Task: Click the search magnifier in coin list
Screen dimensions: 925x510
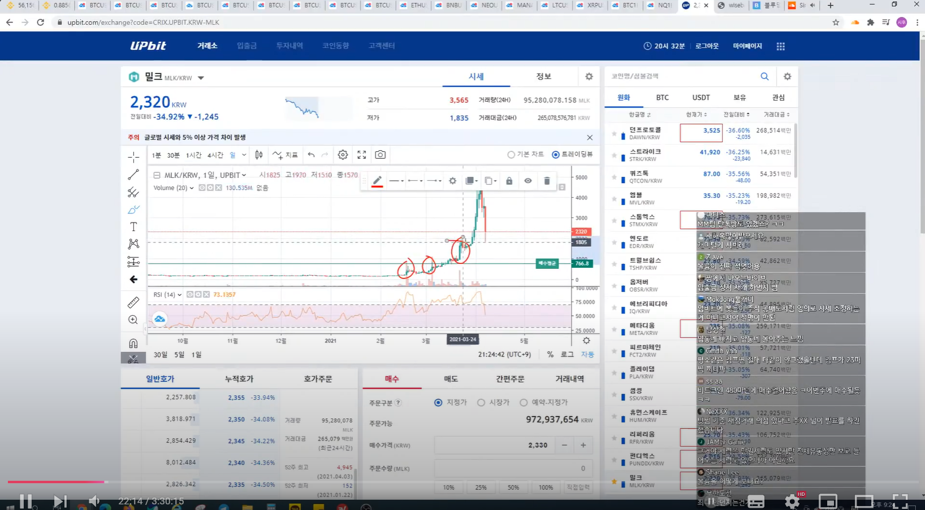Action: [x=764, y=76]
